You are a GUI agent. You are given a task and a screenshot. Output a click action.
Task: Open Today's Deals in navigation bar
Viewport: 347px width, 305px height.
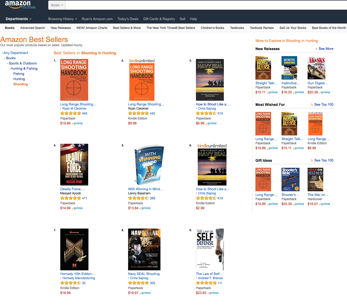(128, 19)
